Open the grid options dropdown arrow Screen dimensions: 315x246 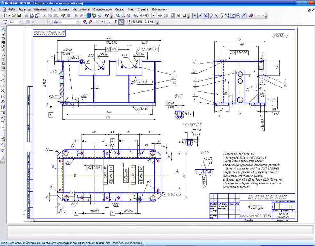tap(102, 22)
